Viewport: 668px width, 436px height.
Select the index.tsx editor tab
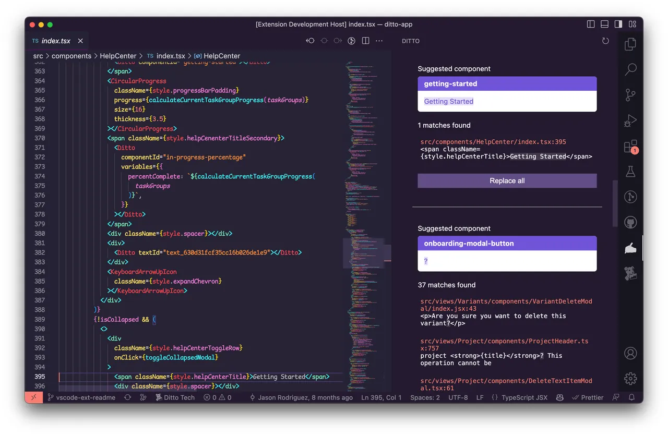click(56, 41)
